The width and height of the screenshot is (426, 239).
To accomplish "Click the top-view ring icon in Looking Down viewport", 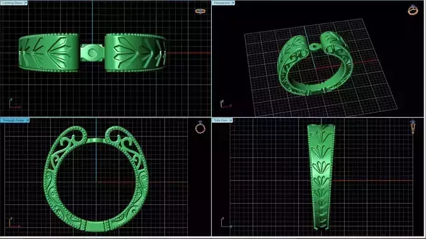I will tap(200, 11).
